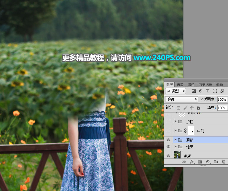Click folder icon of 顶部 group
This screenshot has height=191, width=228.
tap(180, 140)
